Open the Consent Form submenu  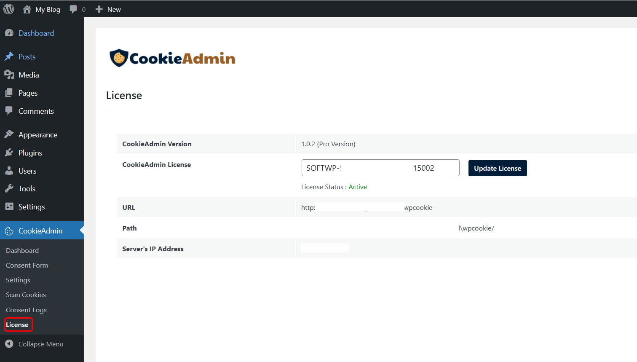(x=27, y=265)
